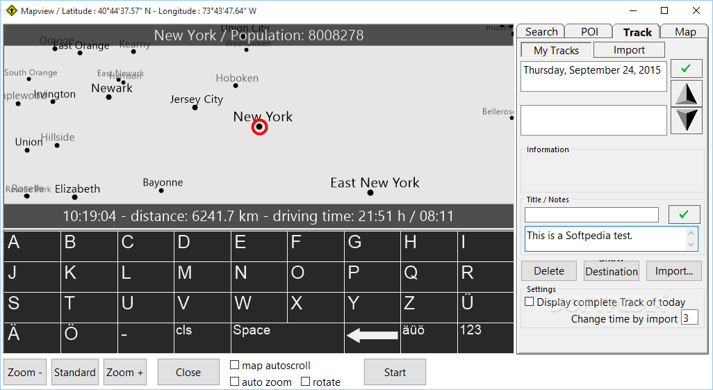
Task: Click the green checkmark beside the date
Action: 686,69
